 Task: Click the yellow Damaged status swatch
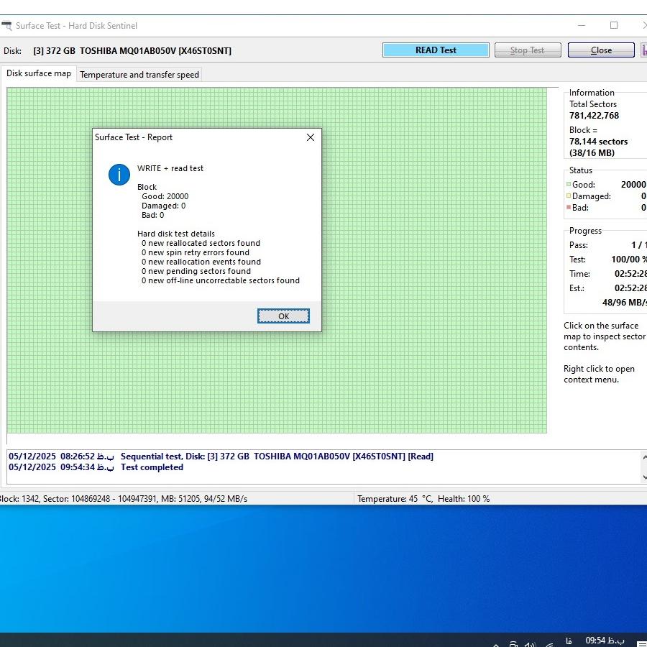(x=569, y=196)
